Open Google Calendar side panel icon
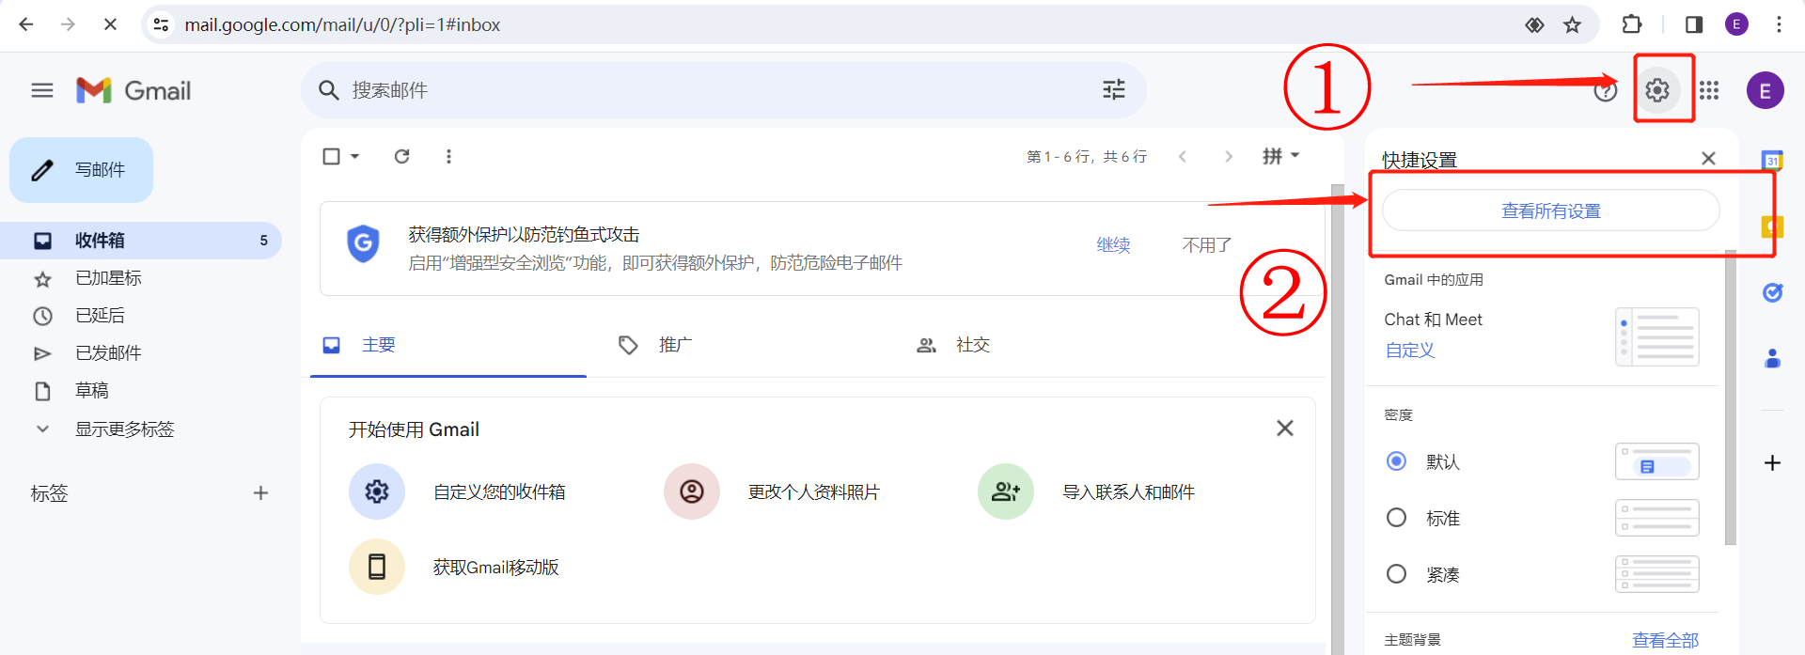 (x=1772, y=161)
